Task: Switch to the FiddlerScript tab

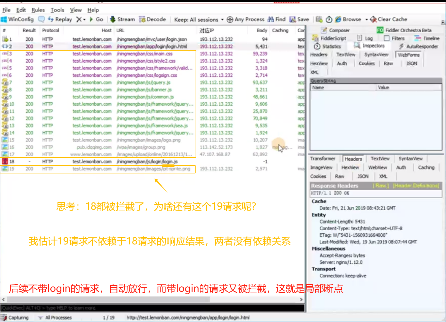Action: click(329, 38)
